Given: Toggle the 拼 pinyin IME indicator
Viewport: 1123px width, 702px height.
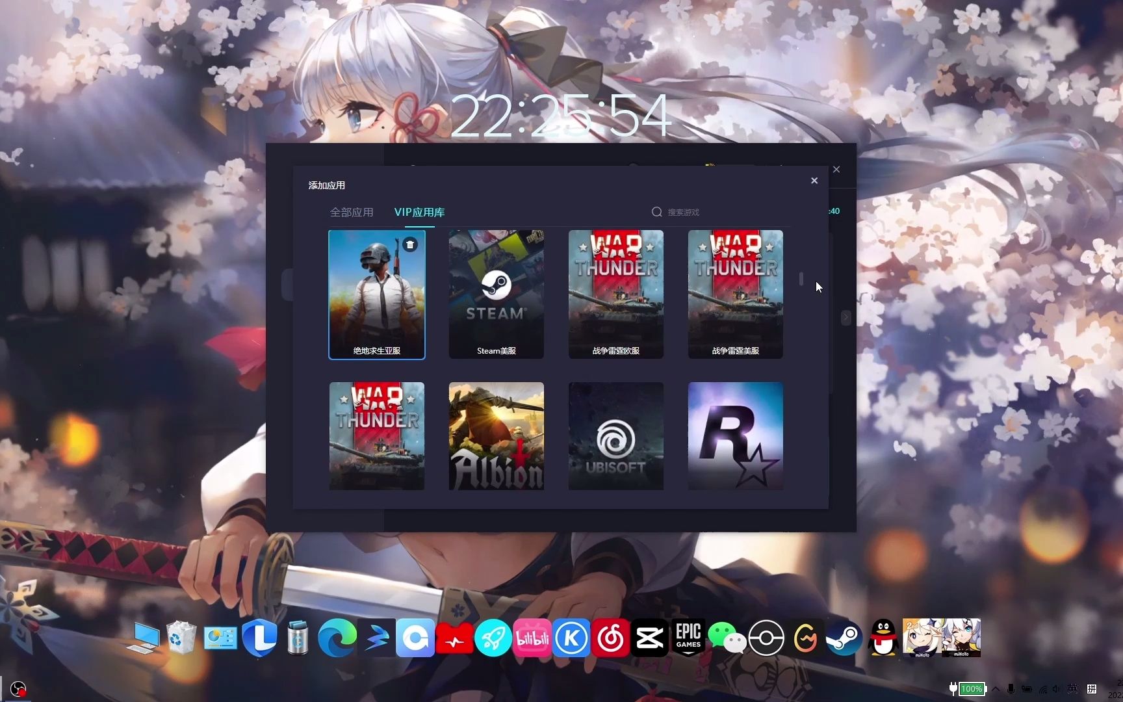Looking at the screenshot, I should [x=1092, y=689].
